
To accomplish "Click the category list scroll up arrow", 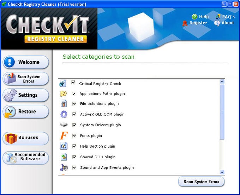I will tap(222, 82).
